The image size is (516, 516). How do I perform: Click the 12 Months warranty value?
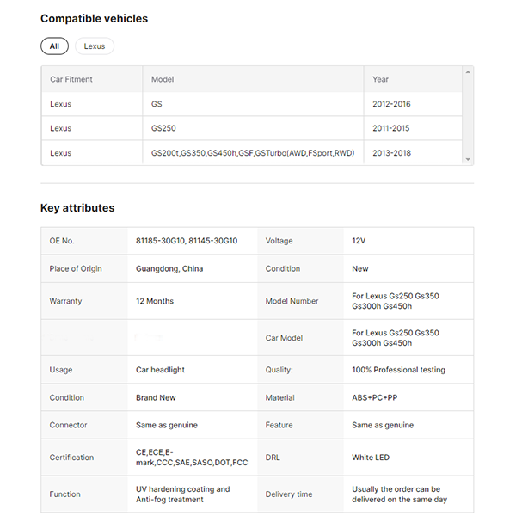point(155,301)
